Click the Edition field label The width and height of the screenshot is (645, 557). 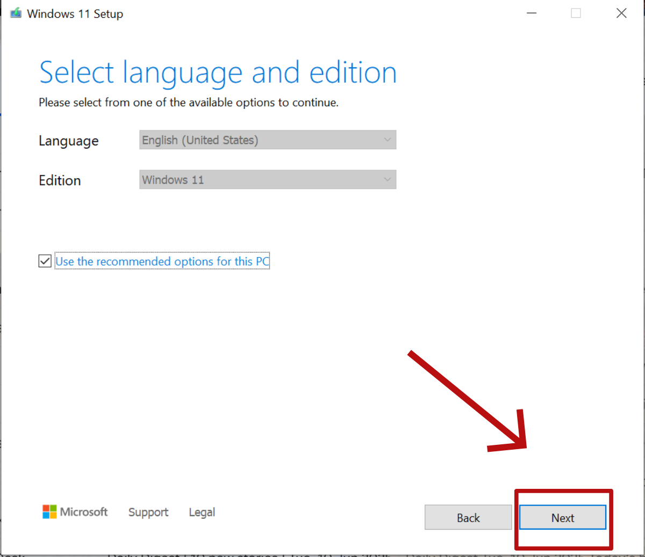[x=60, y=181]
